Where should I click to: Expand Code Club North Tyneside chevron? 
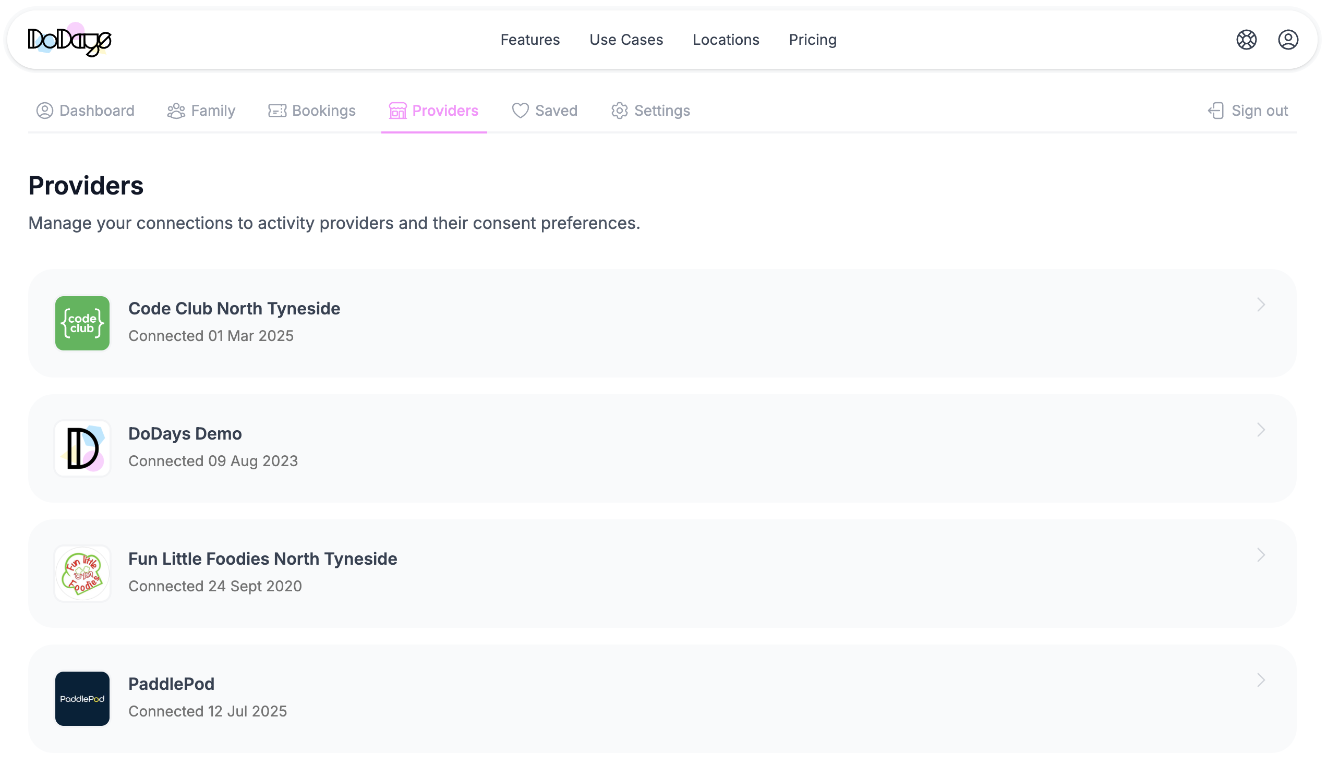tap(1261, 305)
